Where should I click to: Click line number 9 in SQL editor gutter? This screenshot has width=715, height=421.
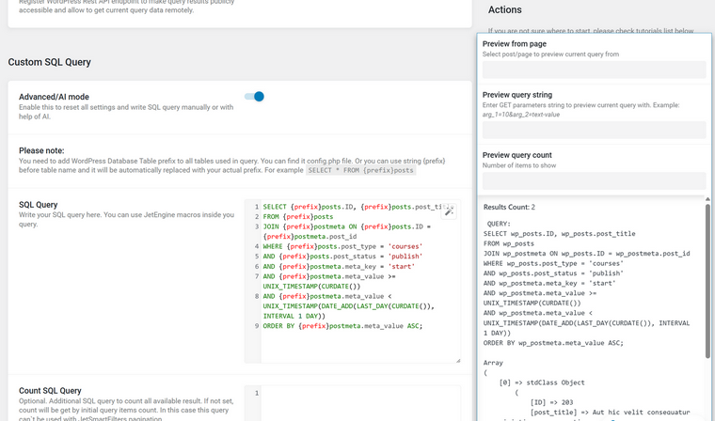coord(257,326)
